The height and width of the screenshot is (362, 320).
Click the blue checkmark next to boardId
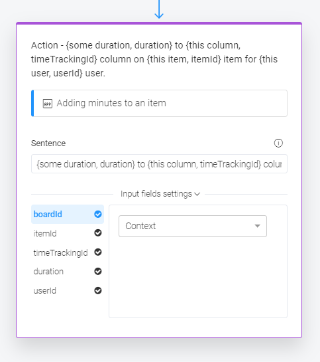98,215
